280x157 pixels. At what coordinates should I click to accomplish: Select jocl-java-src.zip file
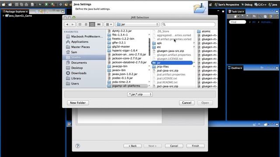click(x=167, y=86)
